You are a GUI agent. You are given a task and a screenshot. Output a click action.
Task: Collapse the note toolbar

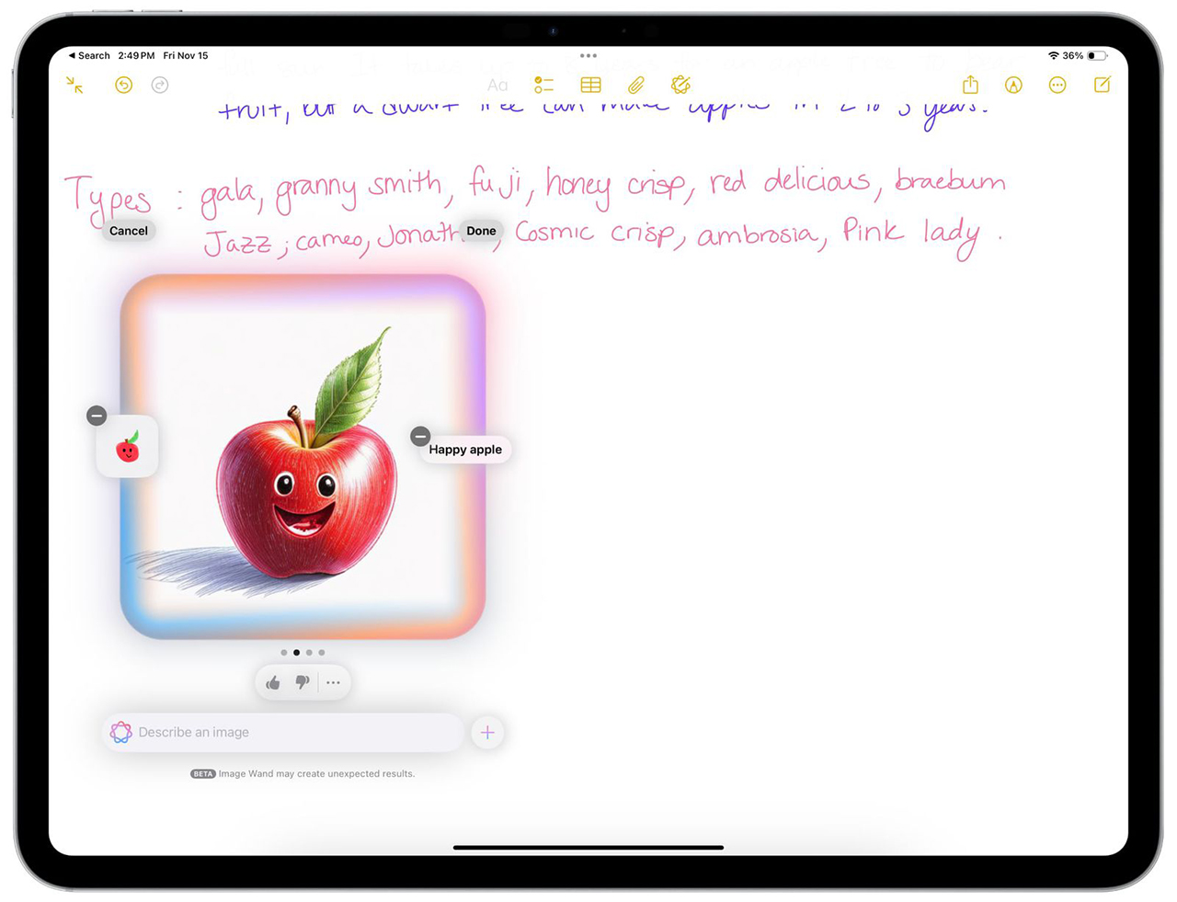click(75, 85)
